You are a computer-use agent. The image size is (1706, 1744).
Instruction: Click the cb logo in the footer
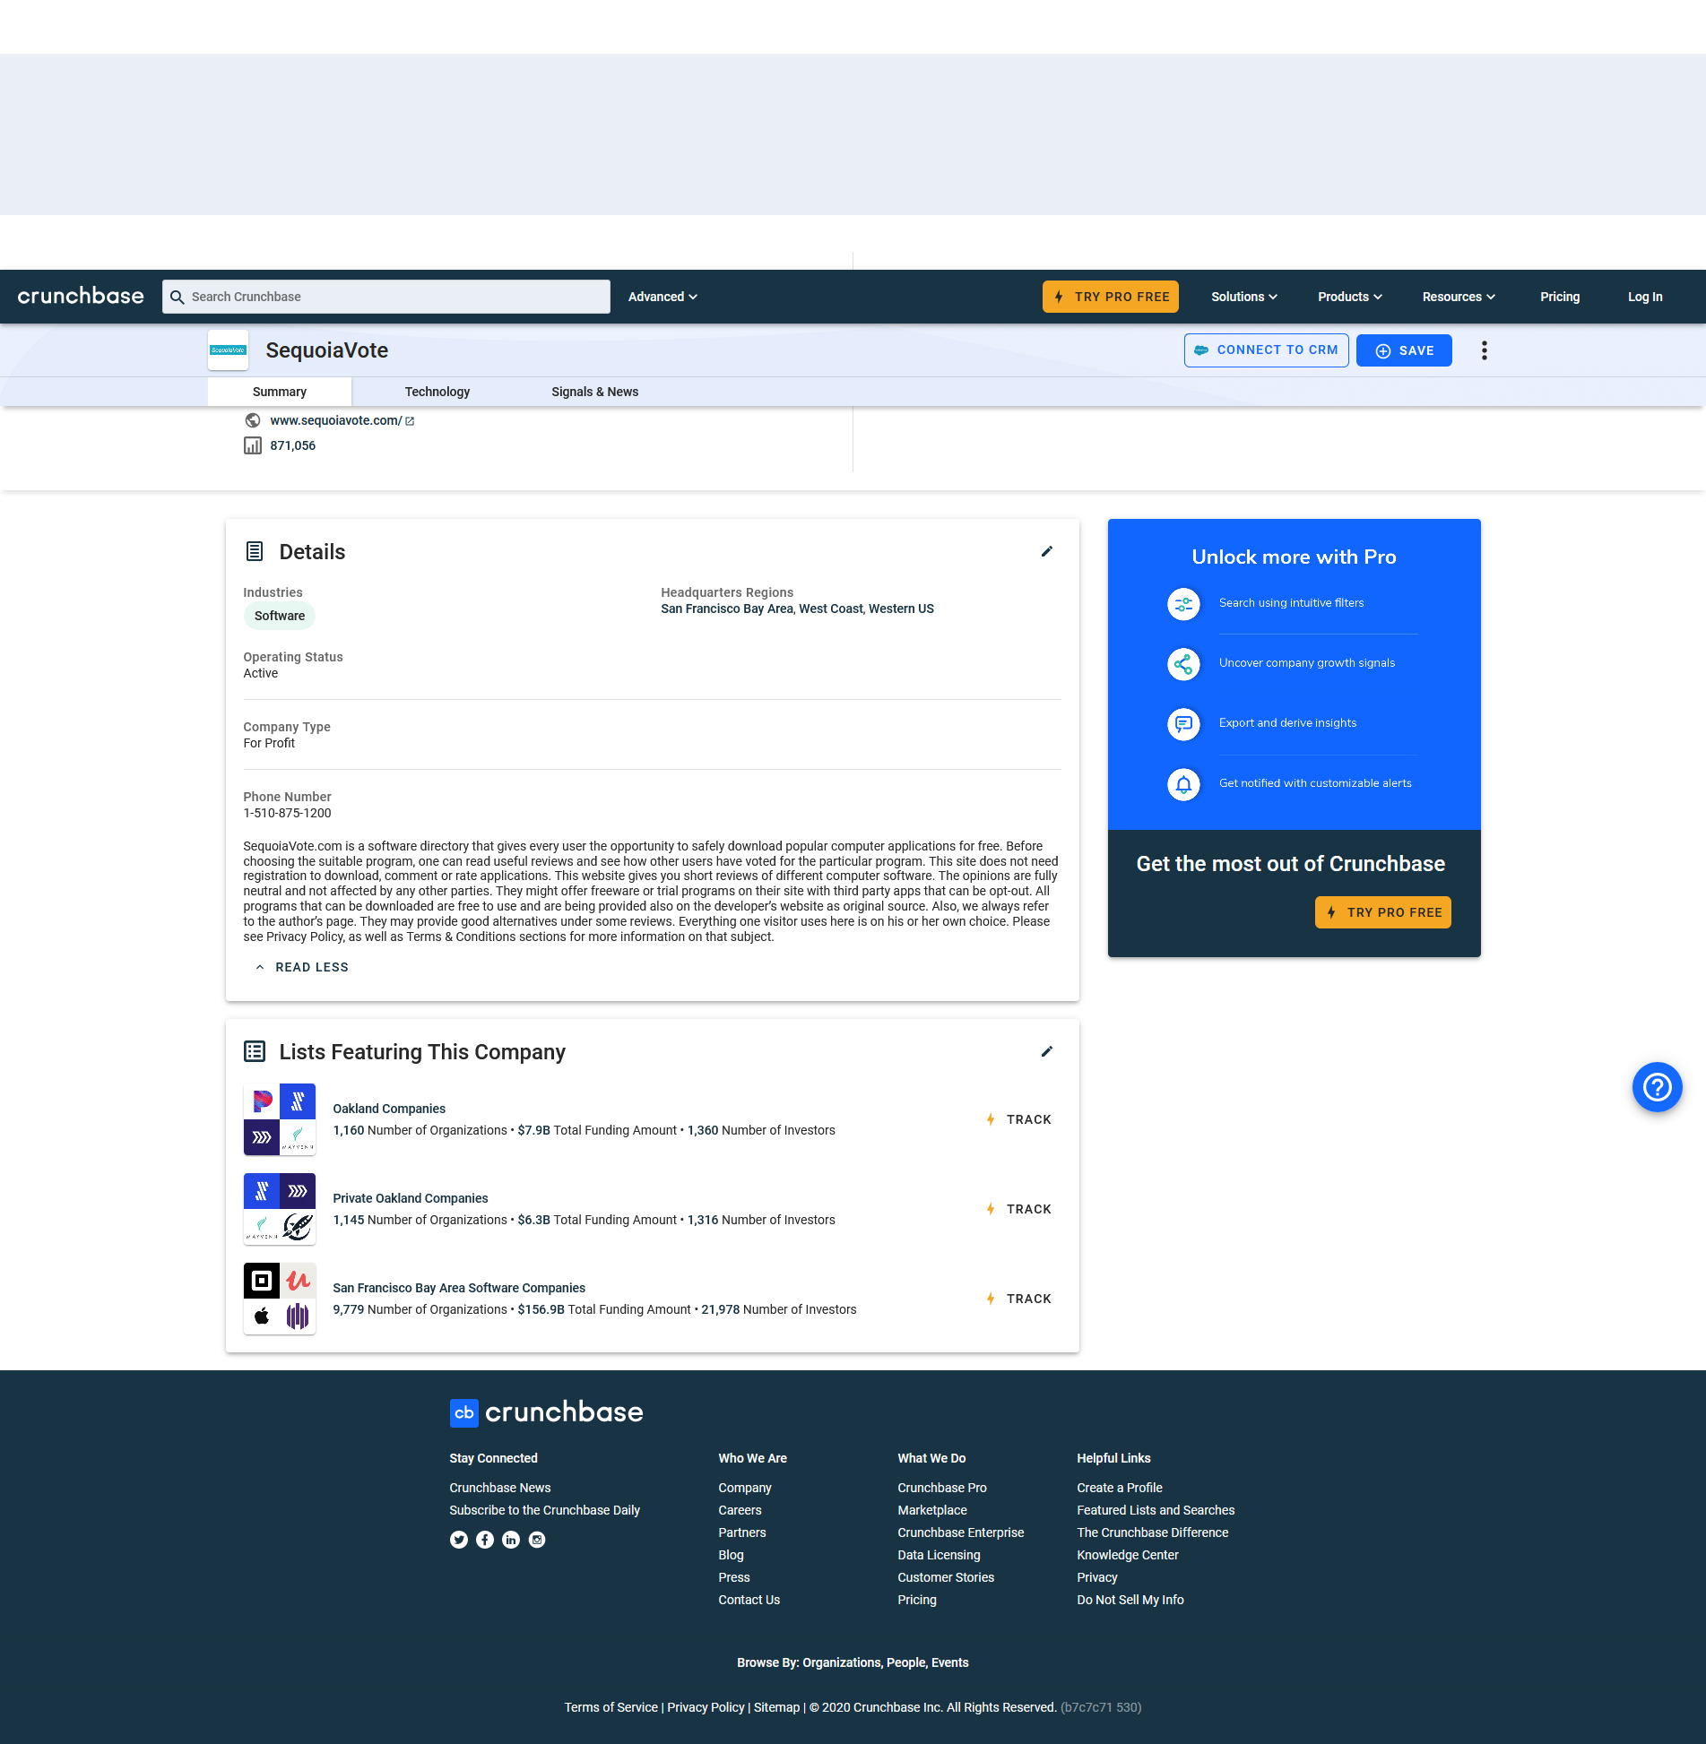[463, 1413]
